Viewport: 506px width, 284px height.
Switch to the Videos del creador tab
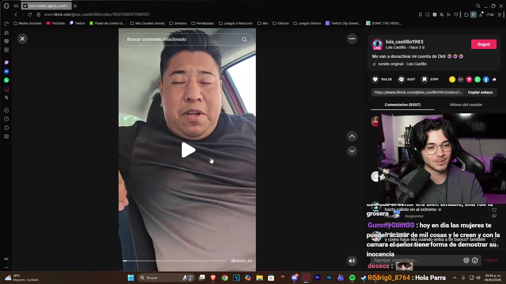(466, 105)
